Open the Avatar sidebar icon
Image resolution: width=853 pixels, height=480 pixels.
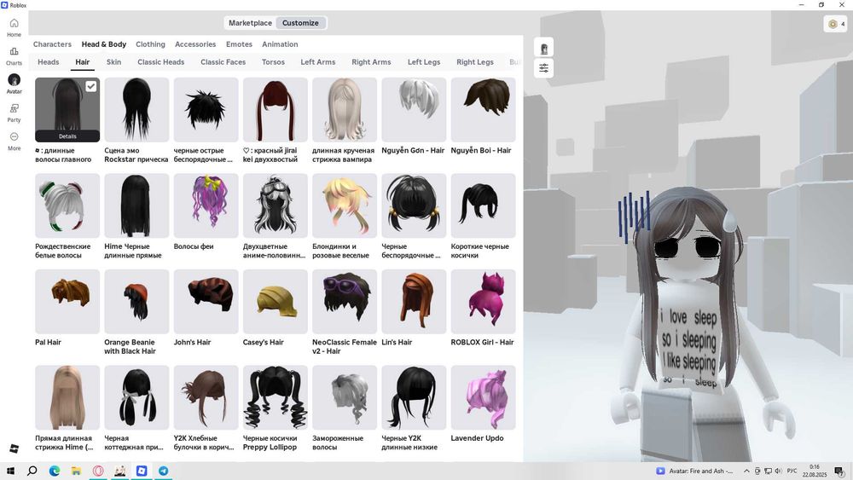(x=15, y=84)
